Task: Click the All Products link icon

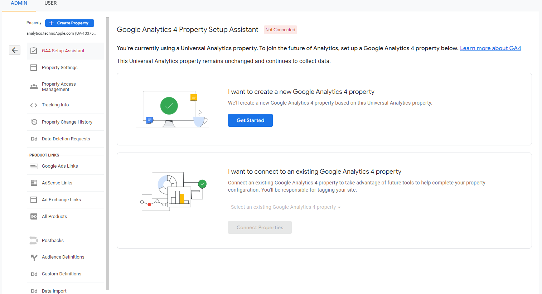Action: click(34, 217)
